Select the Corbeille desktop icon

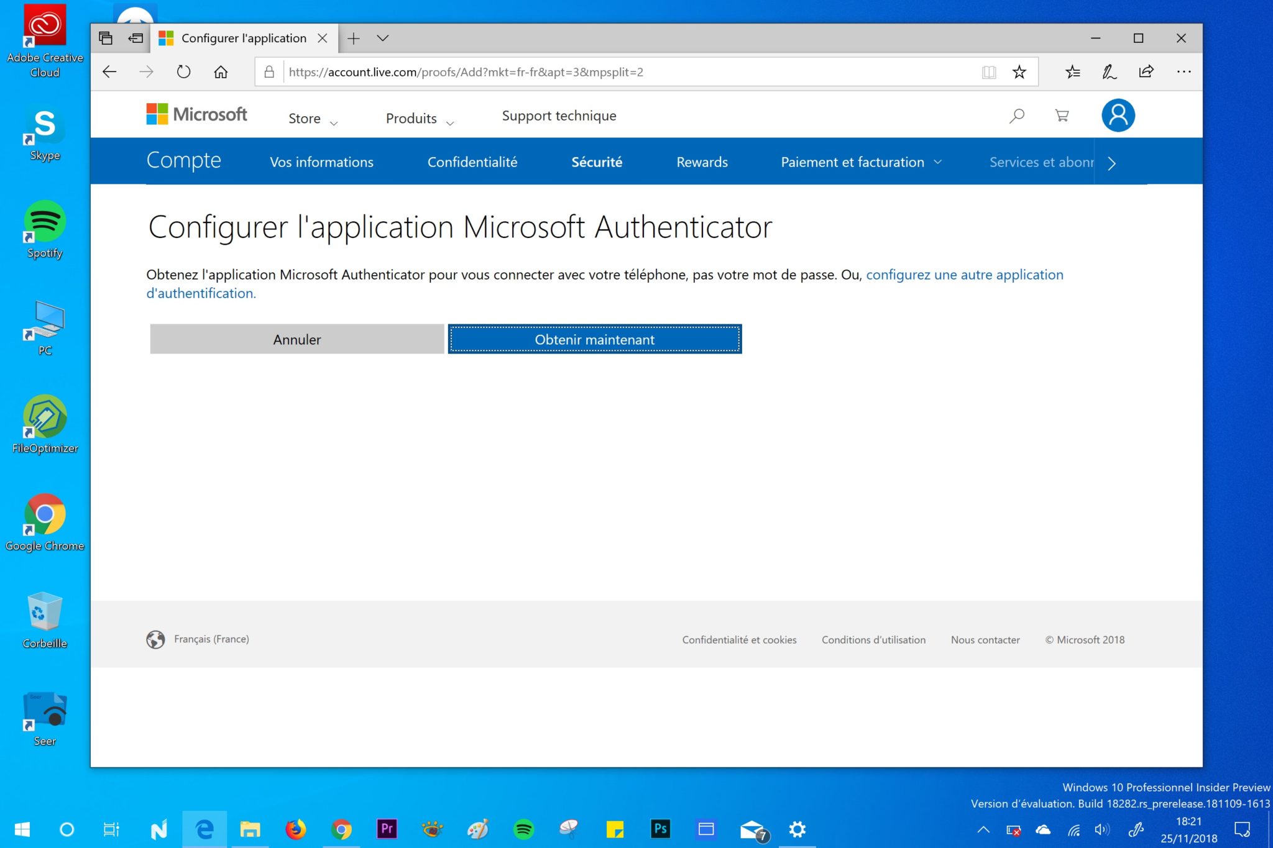(45, 619)
